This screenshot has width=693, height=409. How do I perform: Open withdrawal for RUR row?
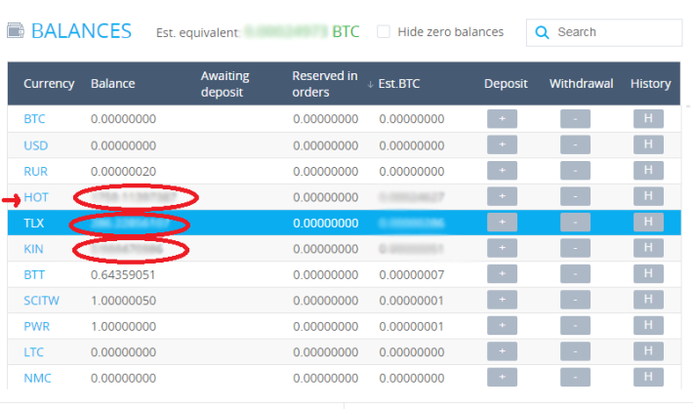(575, 171)
